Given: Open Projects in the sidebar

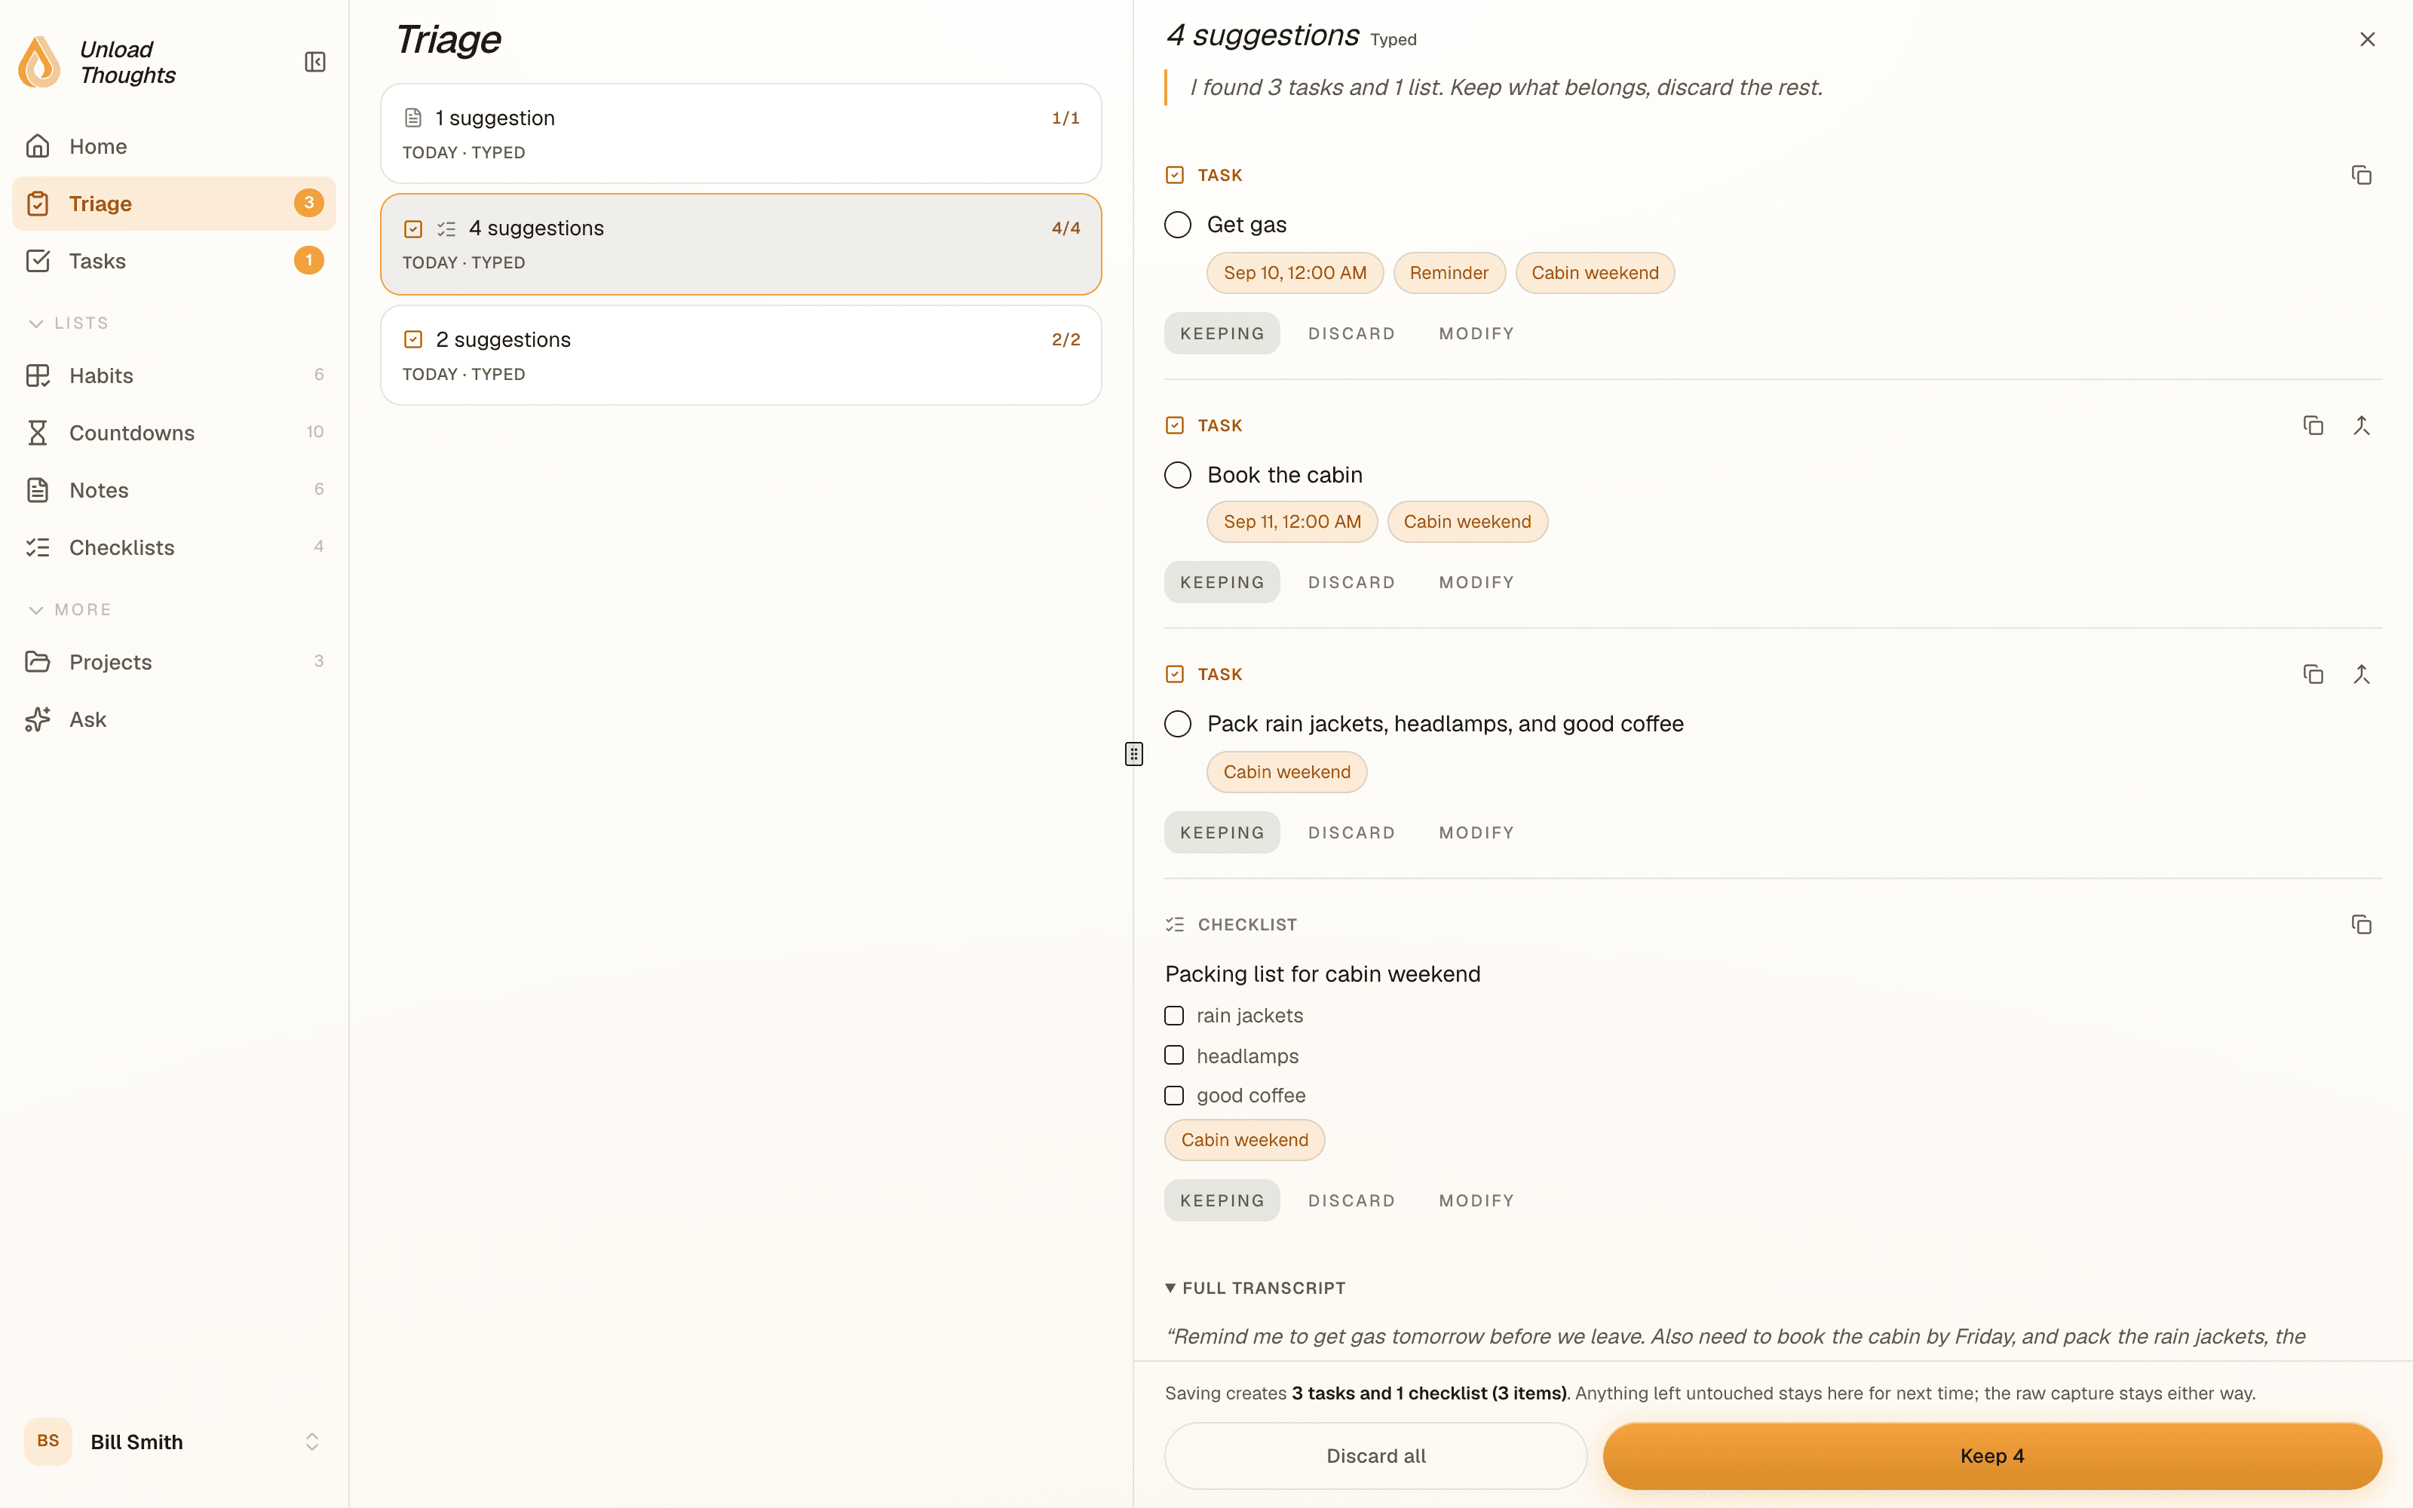Looking at the screenshot, I should point(174,662).
